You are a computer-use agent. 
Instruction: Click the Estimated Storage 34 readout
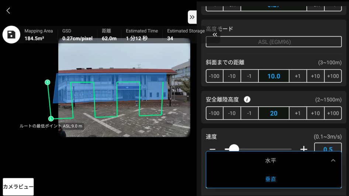click(x=186, y=35)
